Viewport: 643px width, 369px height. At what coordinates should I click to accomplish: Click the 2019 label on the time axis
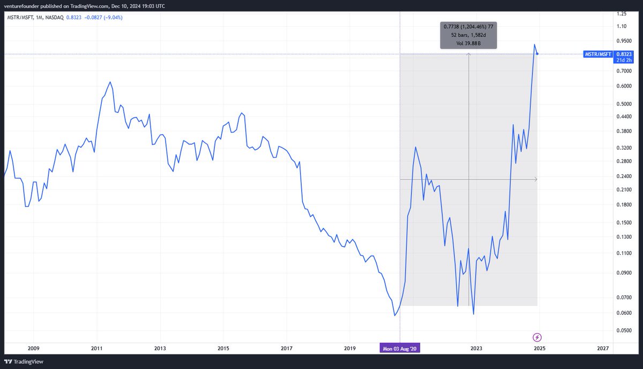tap(349, 348)
